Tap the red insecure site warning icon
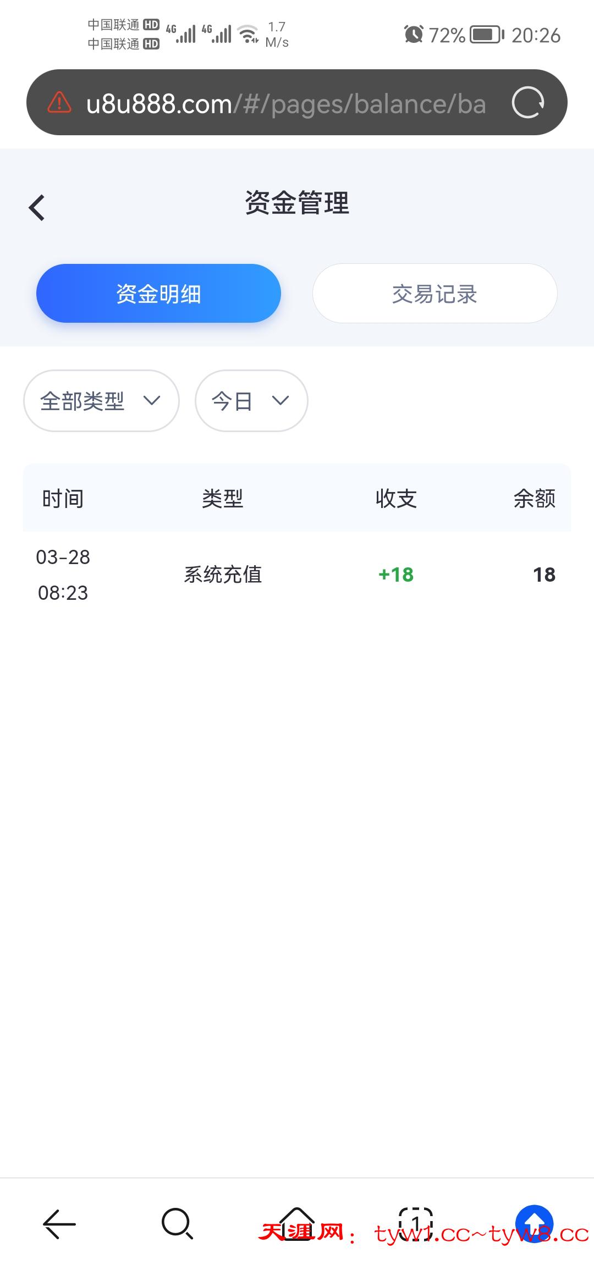594x1270 pixels. [59, 103]
